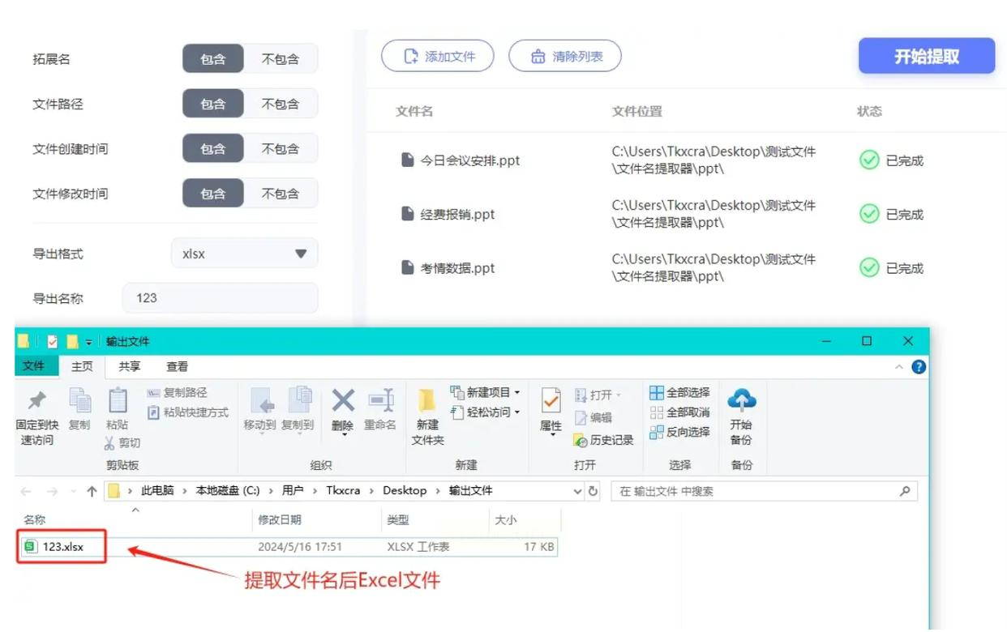Screen dimensions: 1007x632
Task: Set 拓展名 to 不包含
Action: pyautogui.click(x=281, y=59)
